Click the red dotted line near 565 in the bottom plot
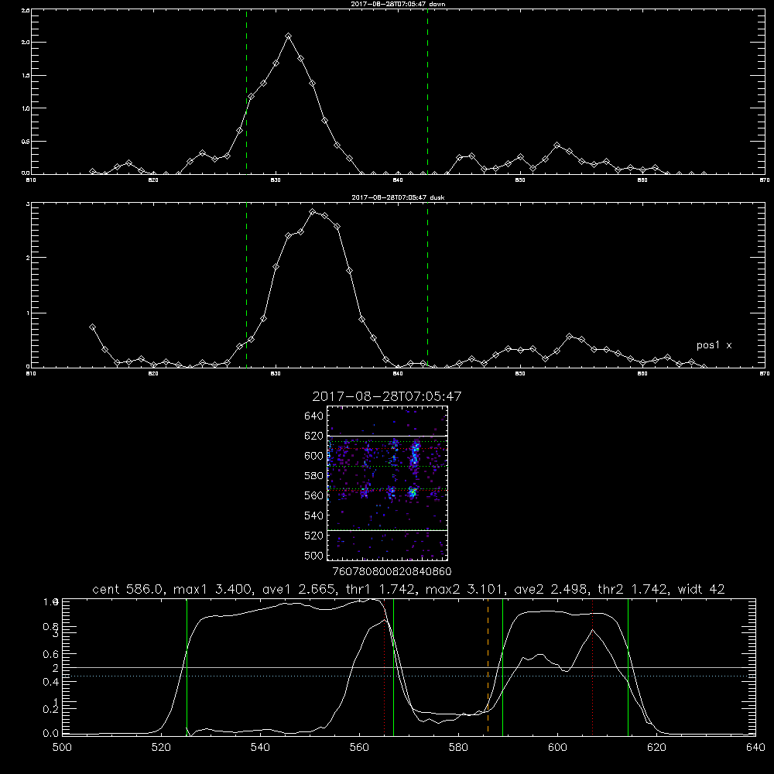Viewport: 774px width, 774px height. [384, 666]
